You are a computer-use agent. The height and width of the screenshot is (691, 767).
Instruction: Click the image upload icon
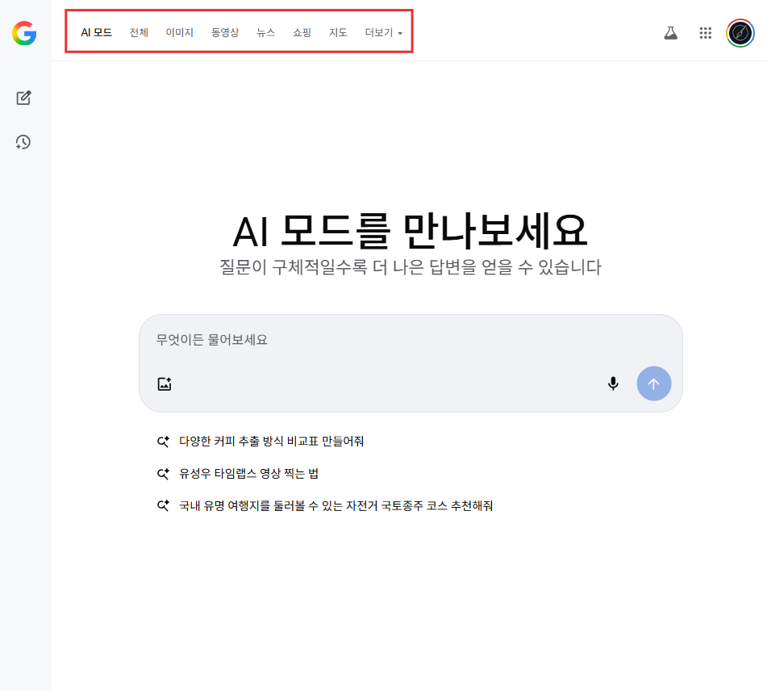click(165, 384)
